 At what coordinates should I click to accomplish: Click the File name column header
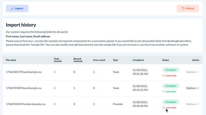[11, 60]
